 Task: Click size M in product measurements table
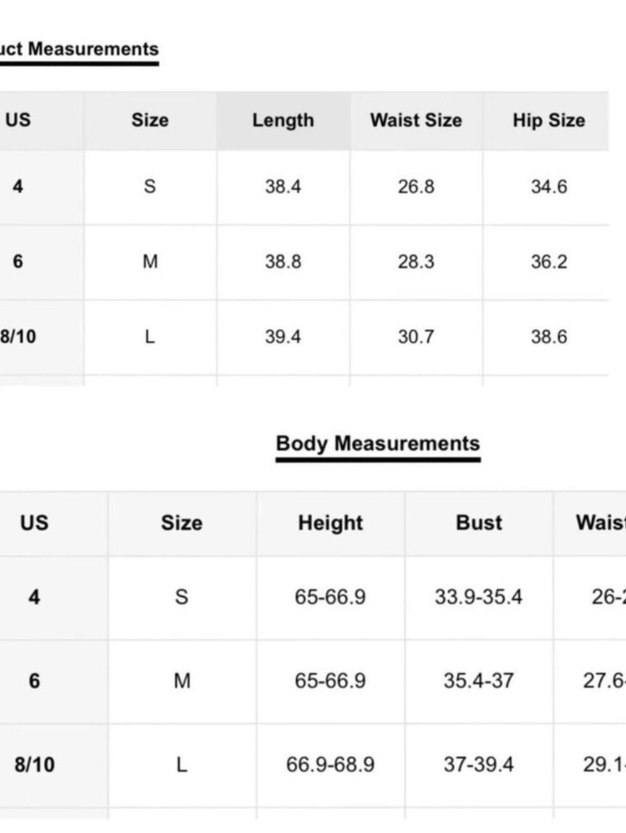[x=150, y=262]
